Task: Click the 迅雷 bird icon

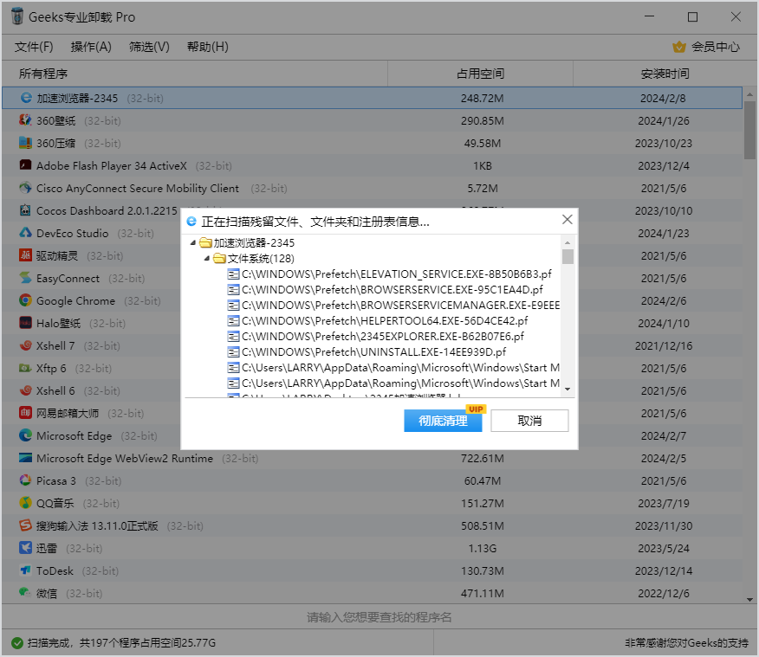Action: (25, 548)
